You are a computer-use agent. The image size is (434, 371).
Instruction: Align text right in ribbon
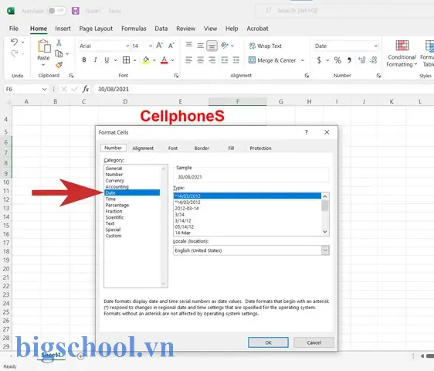point(212,60)
